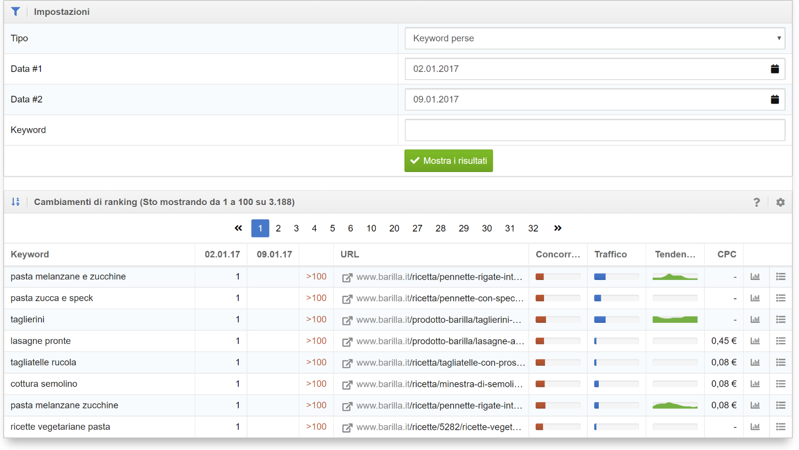Open external link icon for cottura semolino row
799x450 pixels.
[x=347, y=384]
